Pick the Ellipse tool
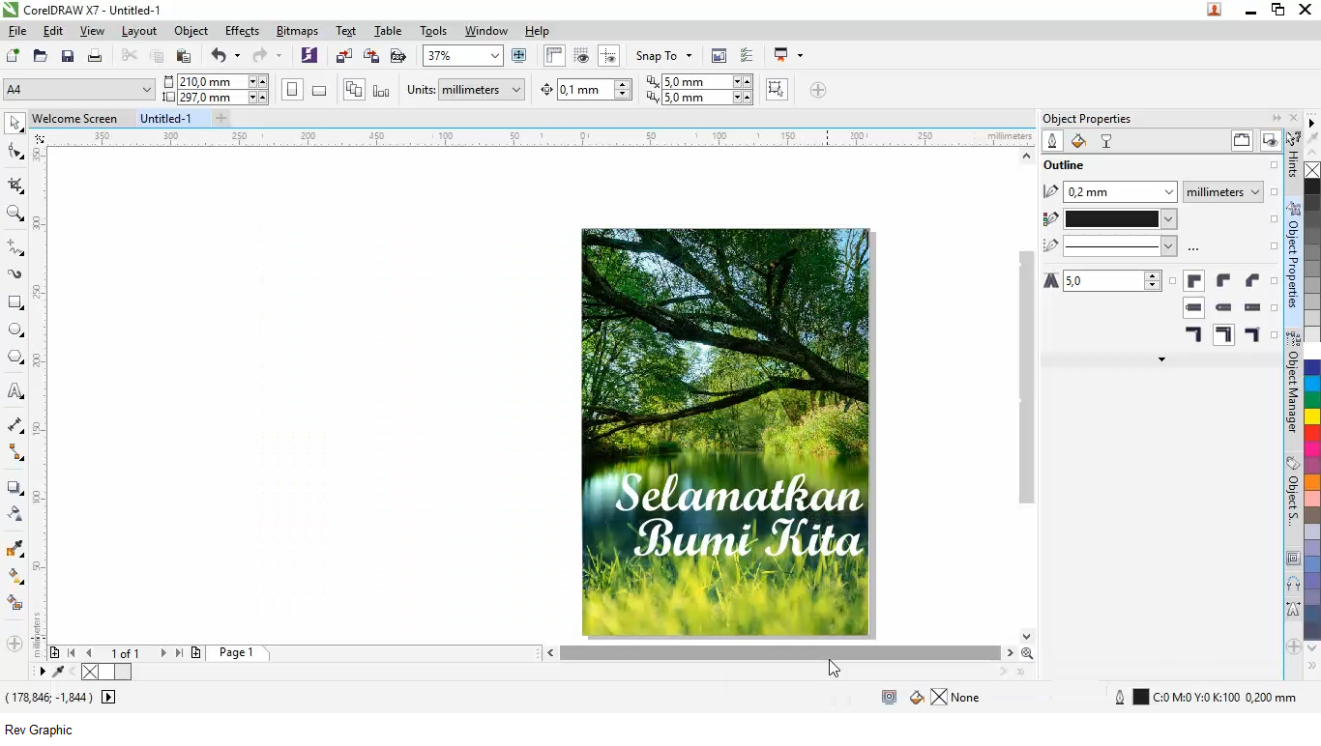Image resolution: width=1321 pixels, height=746 pixels. (15, 330)
